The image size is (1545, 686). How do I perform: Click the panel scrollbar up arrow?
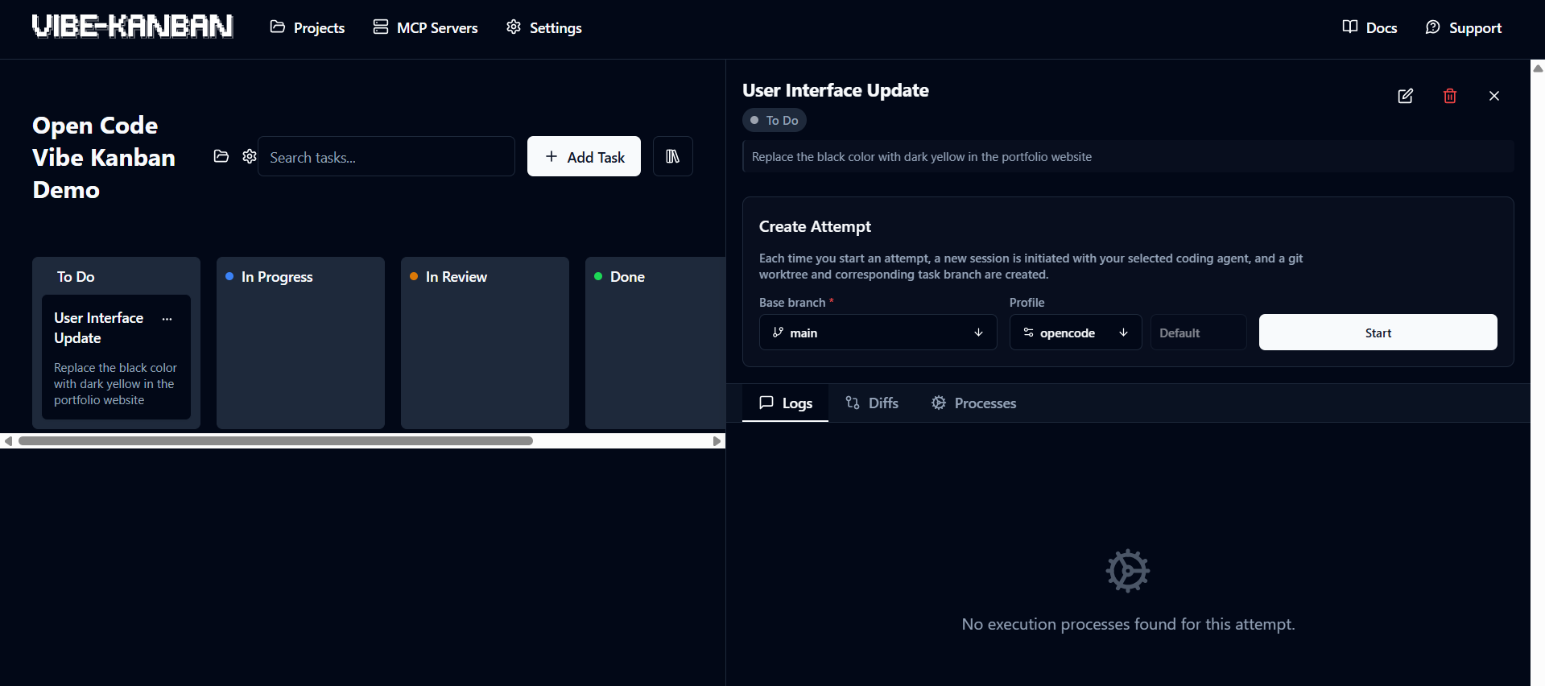tap(1538, 68)
